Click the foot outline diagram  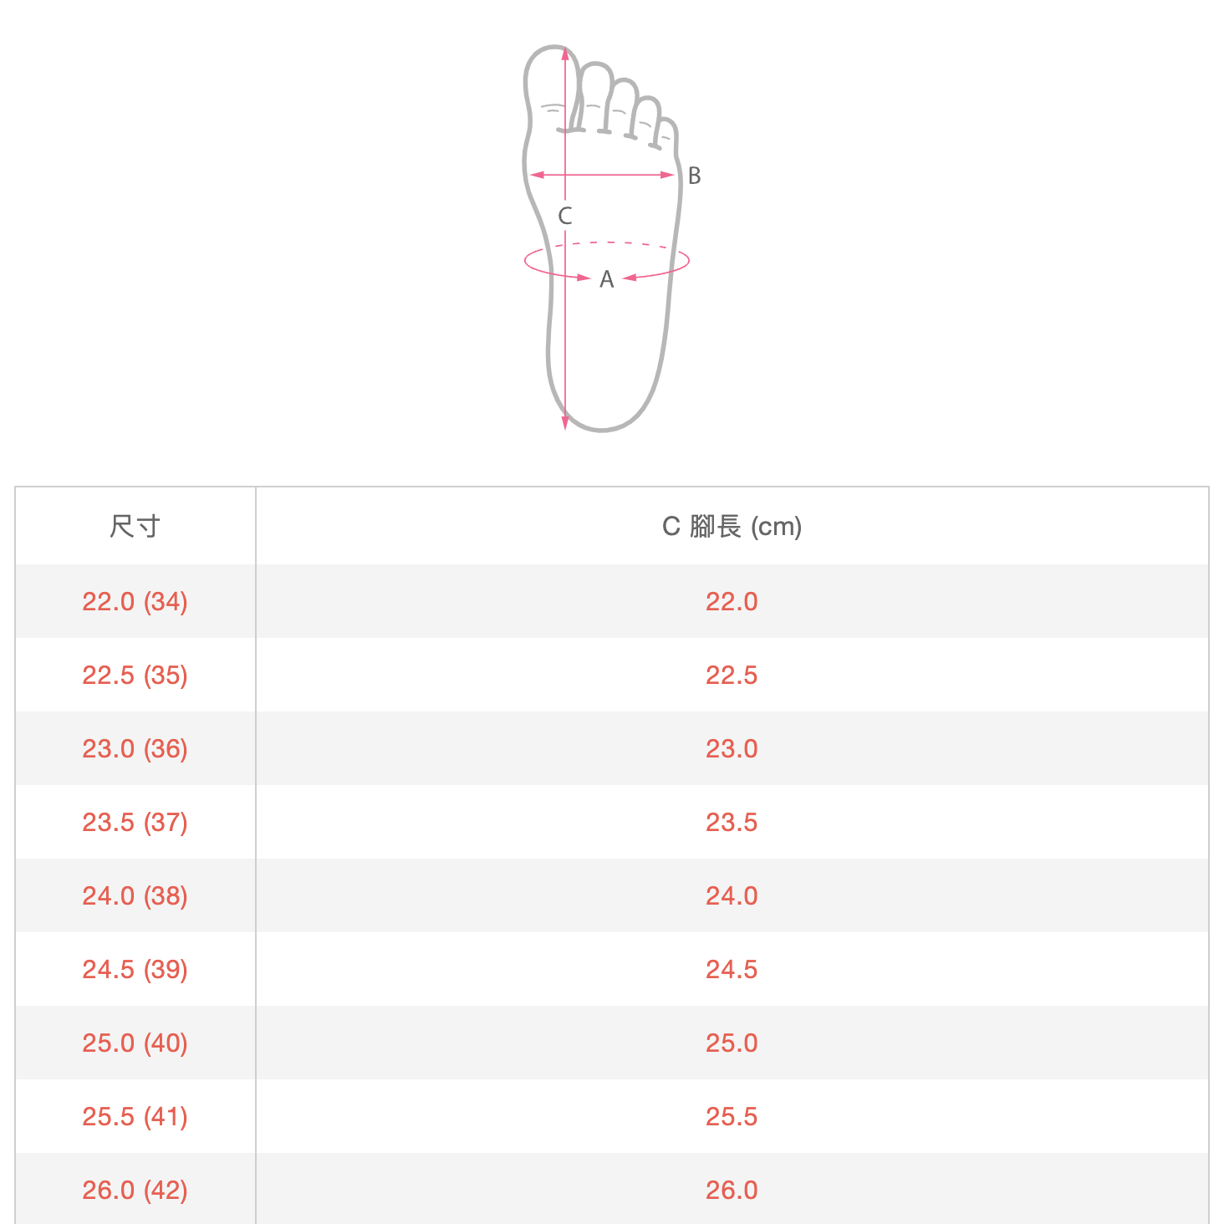[607, 238]
